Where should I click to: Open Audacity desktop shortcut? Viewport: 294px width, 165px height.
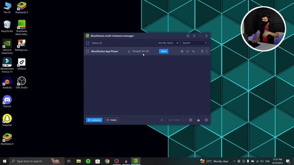click(x=7, y=82)
